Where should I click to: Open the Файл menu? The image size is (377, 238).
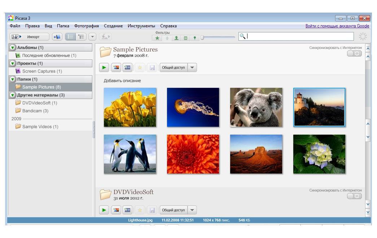[15, 26]
